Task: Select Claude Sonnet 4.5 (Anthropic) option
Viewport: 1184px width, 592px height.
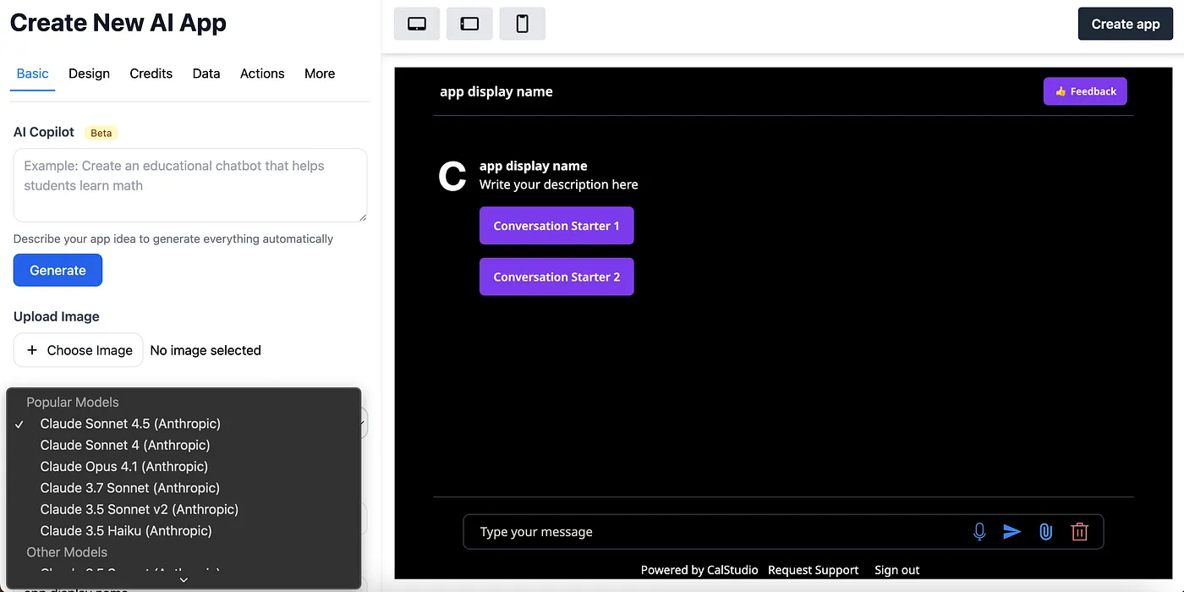Action: [x=184, y=424]
